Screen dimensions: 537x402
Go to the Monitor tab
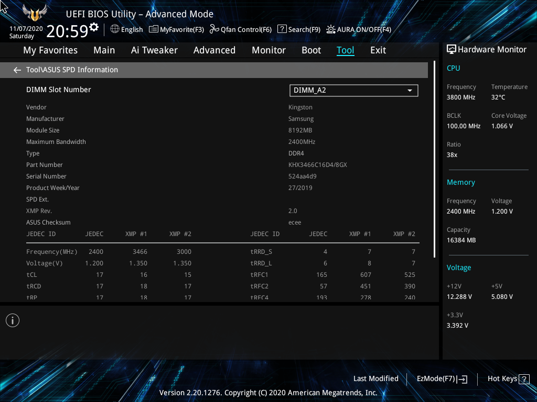point(268,50)
